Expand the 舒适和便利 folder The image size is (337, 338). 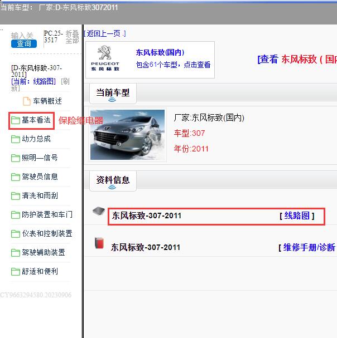tap(40, 271)
